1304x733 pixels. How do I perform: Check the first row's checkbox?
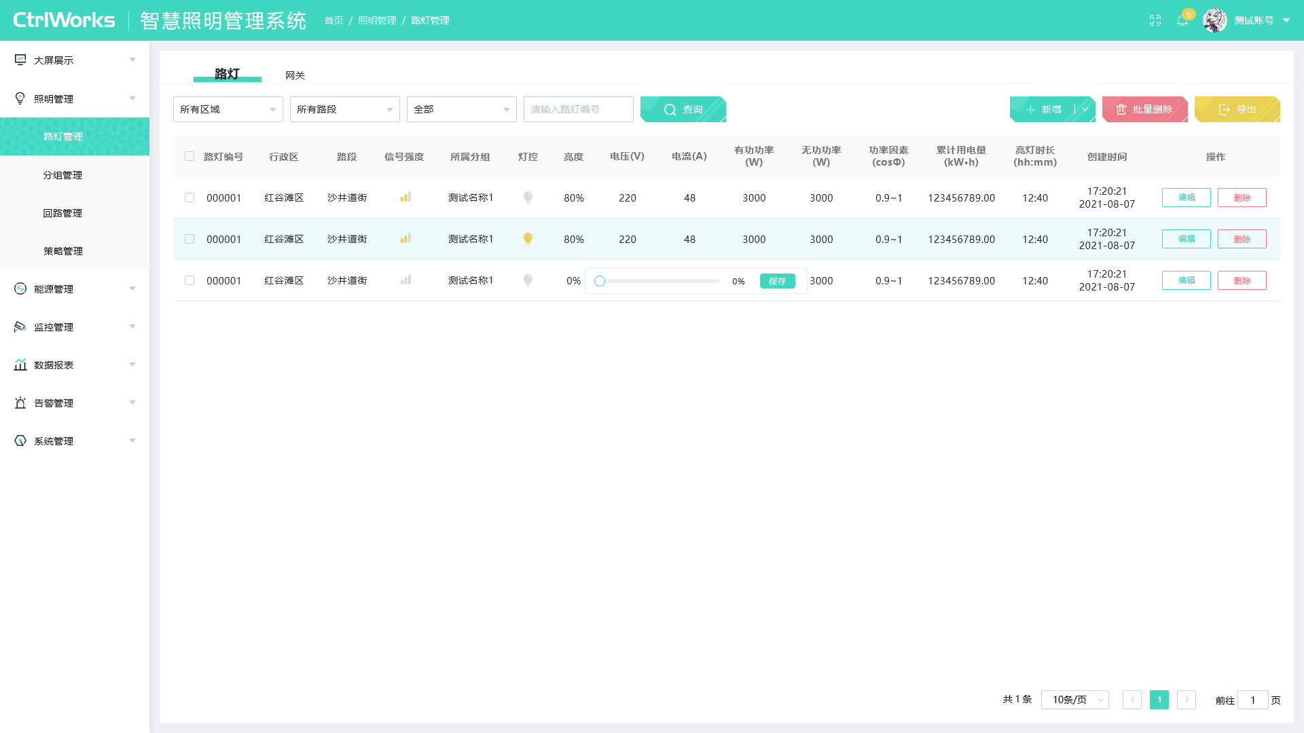(x=189, y=198)
